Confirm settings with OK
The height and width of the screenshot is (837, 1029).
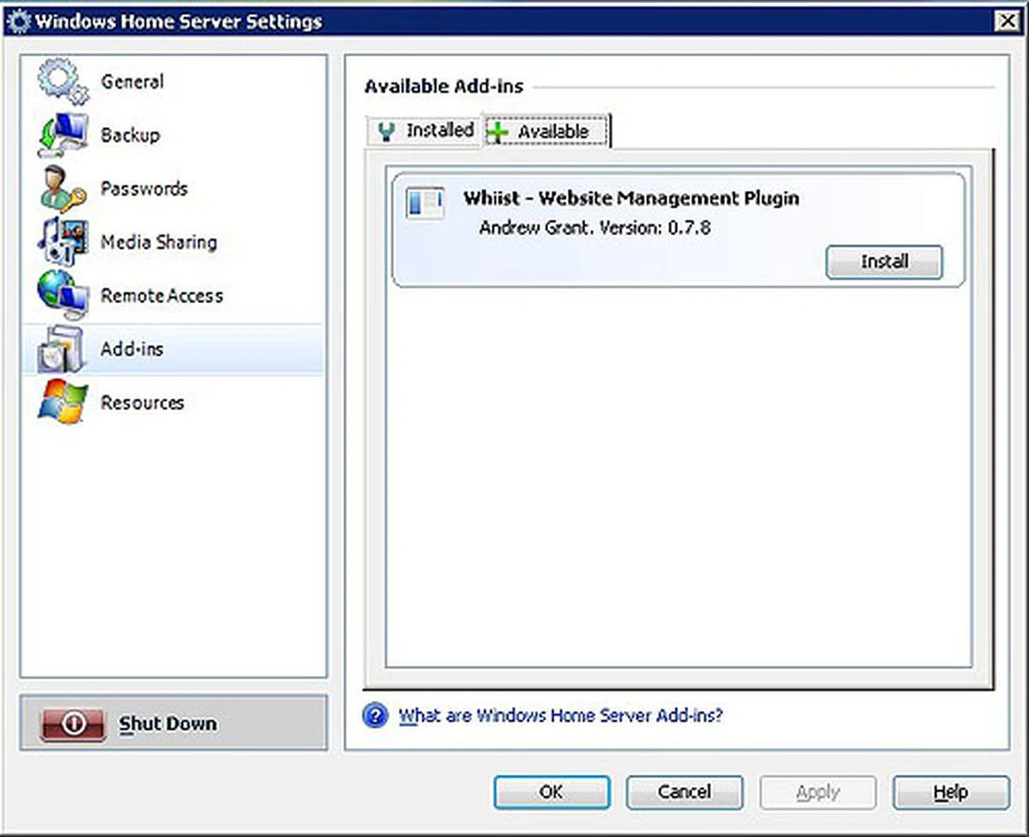pyautogui.click(x=550, y=792)
